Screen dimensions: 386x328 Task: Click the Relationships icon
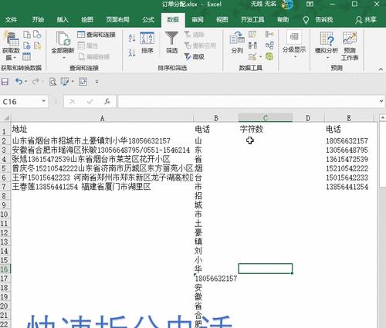(269, 46)
